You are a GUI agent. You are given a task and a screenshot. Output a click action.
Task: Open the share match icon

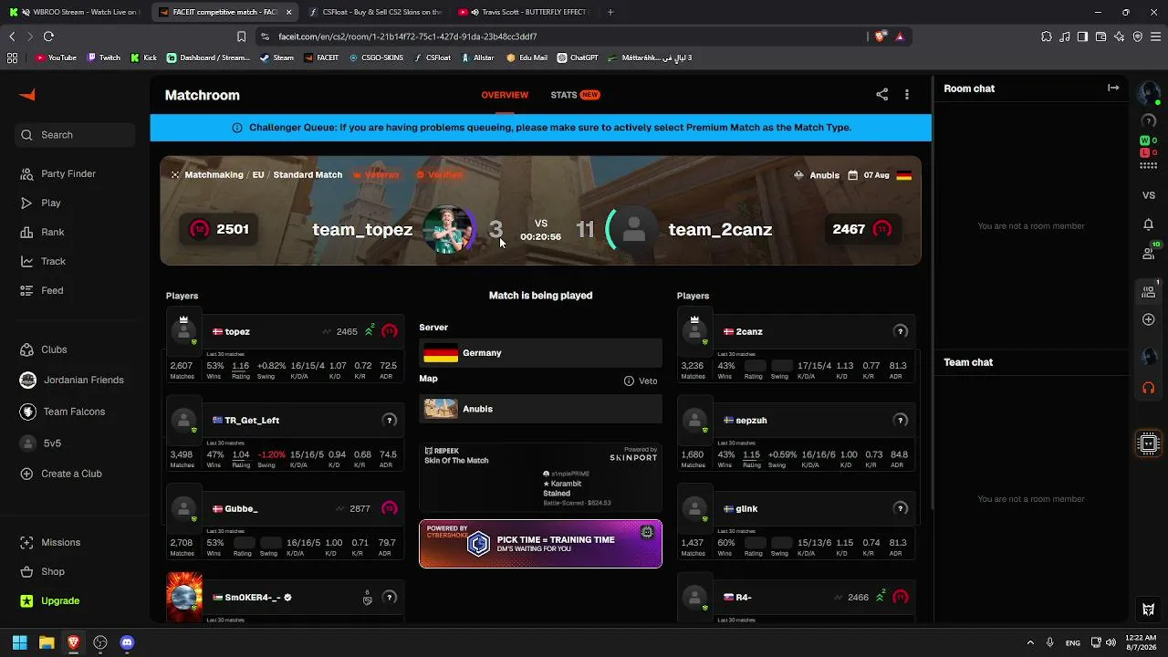881,95
